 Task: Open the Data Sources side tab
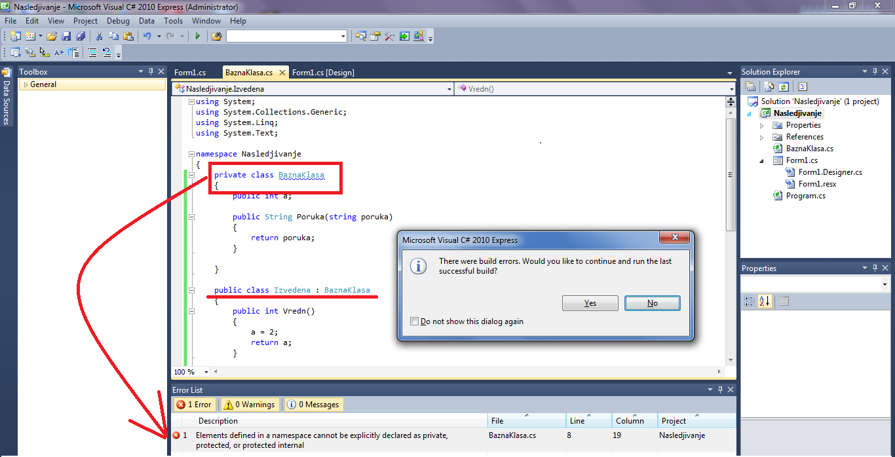pyautogui.click(x=7, y=97)
